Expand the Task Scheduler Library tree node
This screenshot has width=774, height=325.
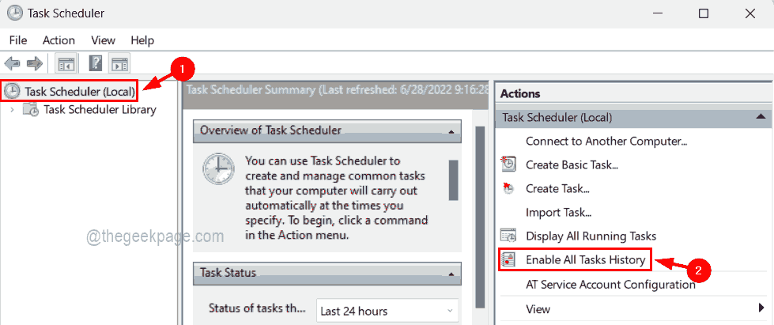pyautogui.click(x=12, y=110)
